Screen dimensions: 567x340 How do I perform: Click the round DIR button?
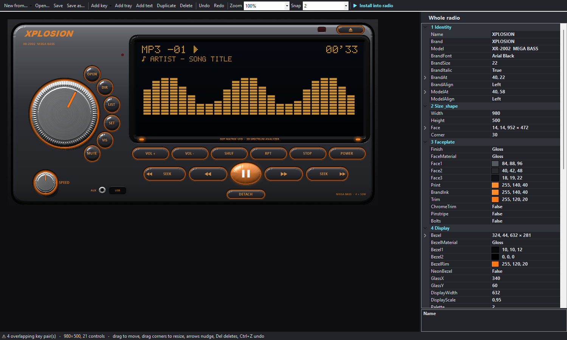click(105, 87)
